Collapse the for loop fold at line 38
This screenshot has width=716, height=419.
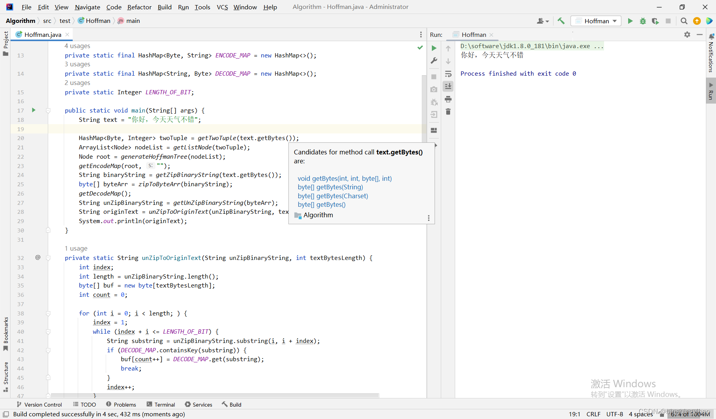click(48, 313)
